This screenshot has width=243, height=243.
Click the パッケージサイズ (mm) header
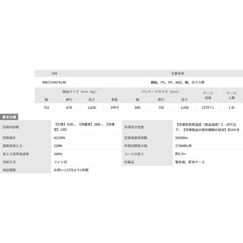click(x=161, y=92)
